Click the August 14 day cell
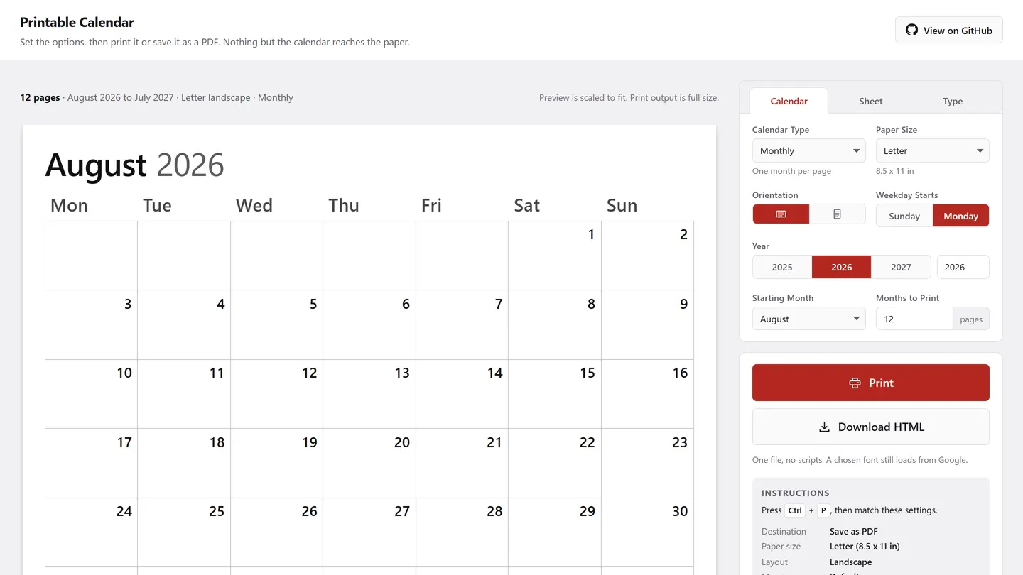Viewport: 1023px width, 575px height. [x=462, y=394]
